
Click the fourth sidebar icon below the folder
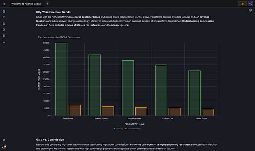[4, 30]
